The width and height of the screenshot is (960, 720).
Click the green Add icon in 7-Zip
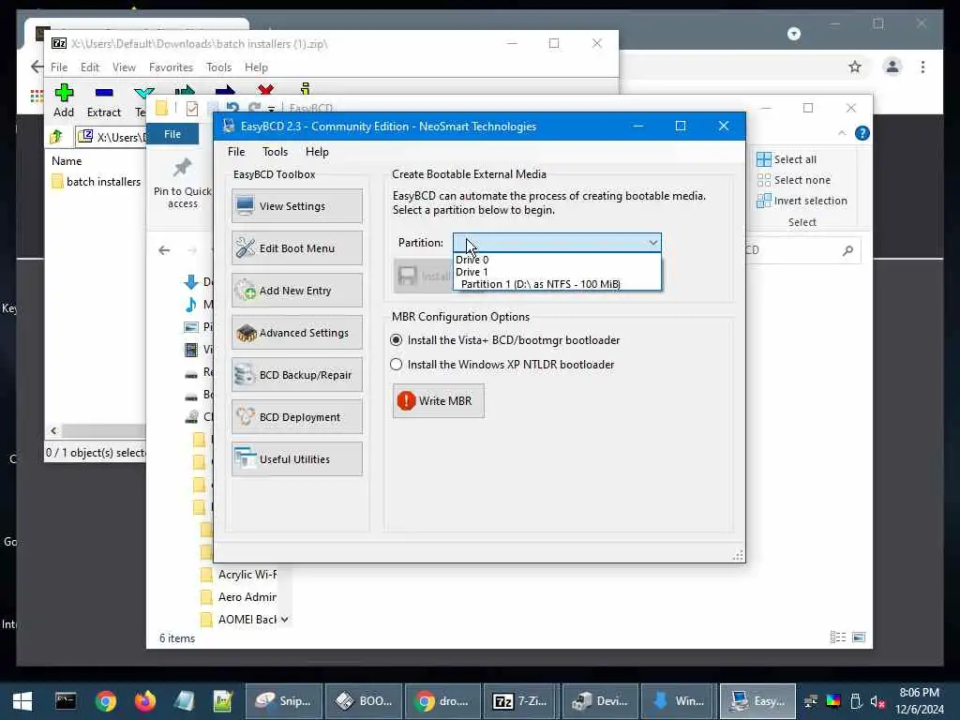[64, 93]
